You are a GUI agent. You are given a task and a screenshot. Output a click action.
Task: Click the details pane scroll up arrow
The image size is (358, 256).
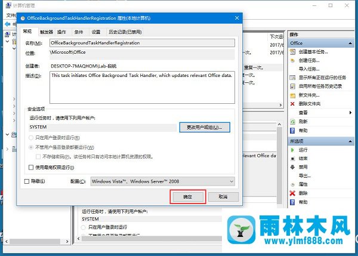279,125
